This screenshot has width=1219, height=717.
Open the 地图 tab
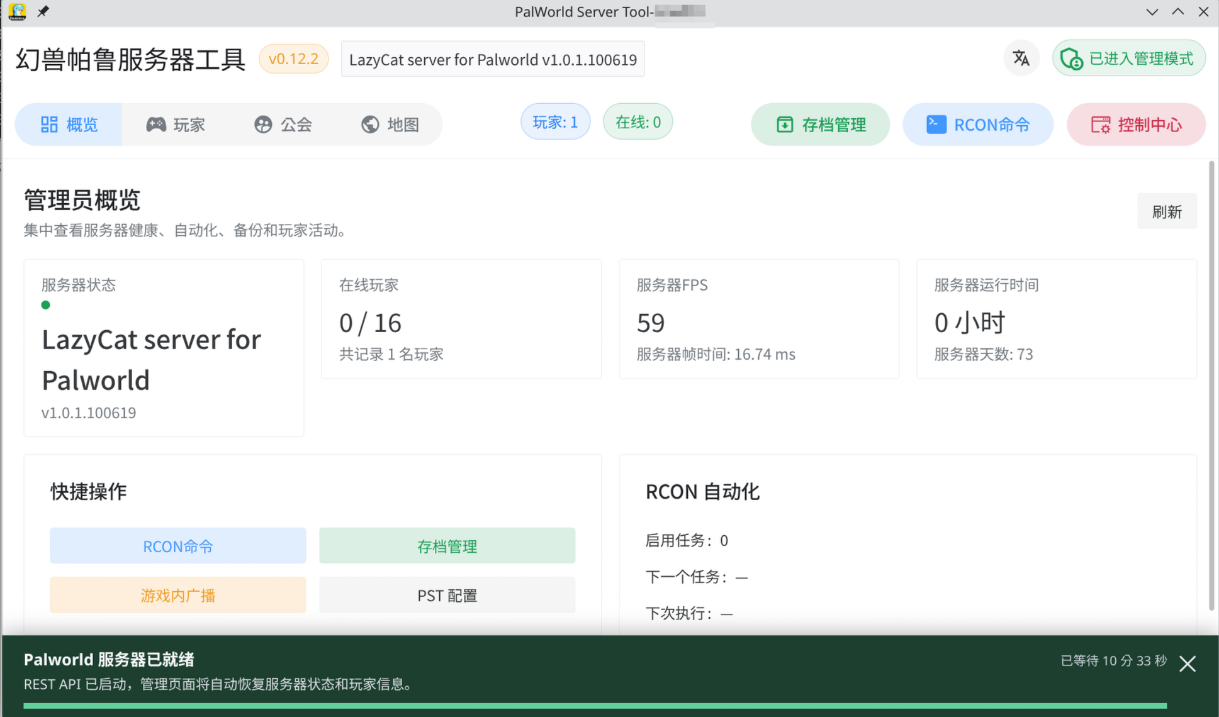tap(390, 125)
